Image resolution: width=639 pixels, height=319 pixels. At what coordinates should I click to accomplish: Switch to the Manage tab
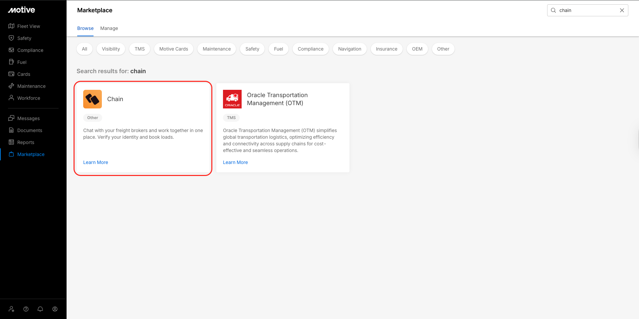(109, 28)
